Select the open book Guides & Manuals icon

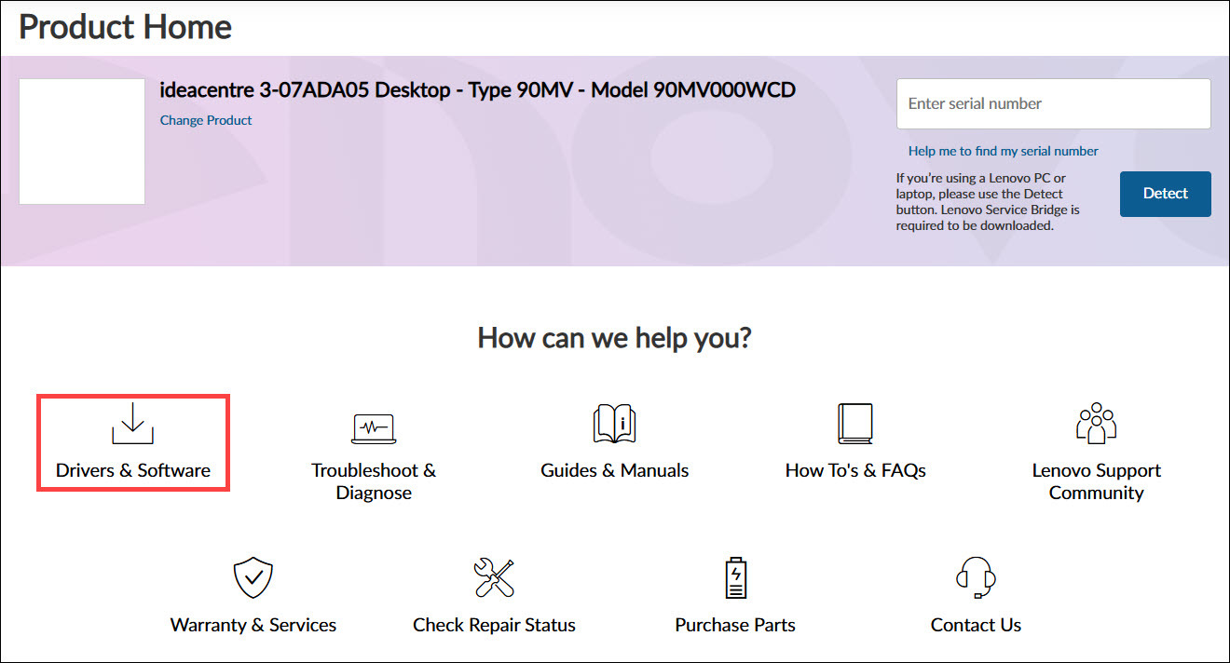tap(614, 424)
